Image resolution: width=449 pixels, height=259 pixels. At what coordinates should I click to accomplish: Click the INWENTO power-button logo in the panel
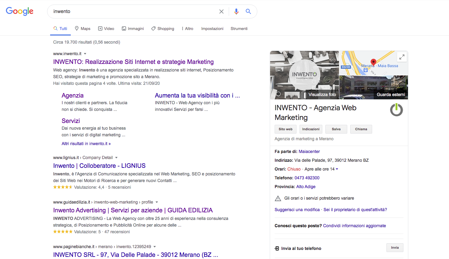point(396,110)
